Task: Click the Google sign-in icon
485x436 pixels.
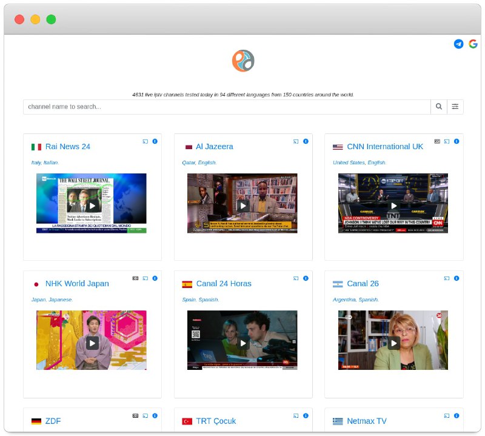Action: pos(473,44)
